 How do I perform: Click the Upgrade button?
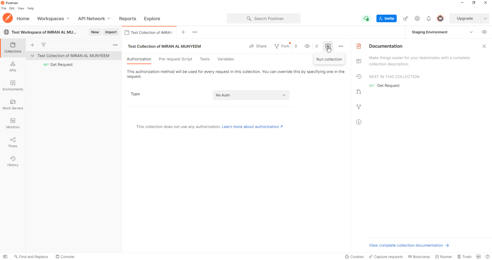coord(465,19)
